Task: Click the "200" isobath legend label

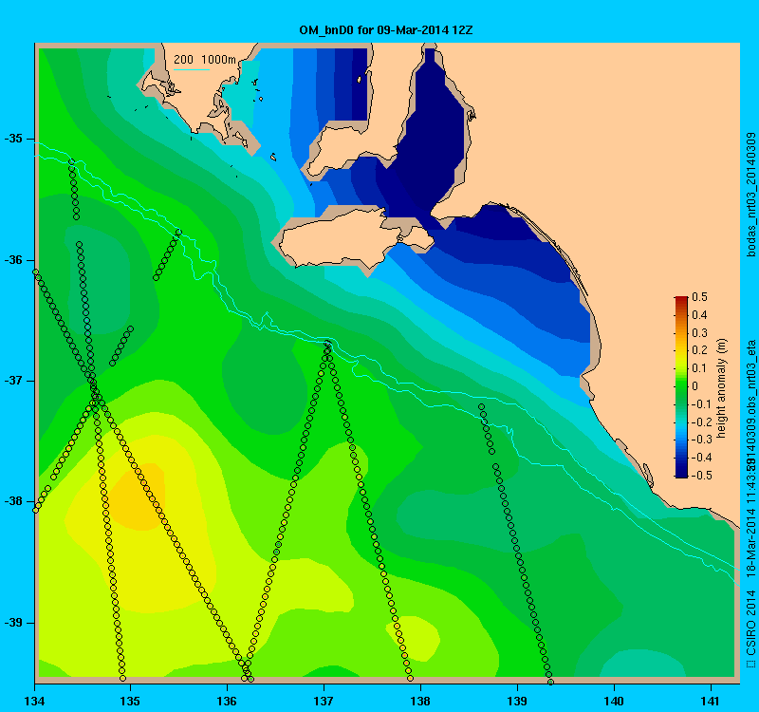Action: pyautogui.click(x=183, y=60)
